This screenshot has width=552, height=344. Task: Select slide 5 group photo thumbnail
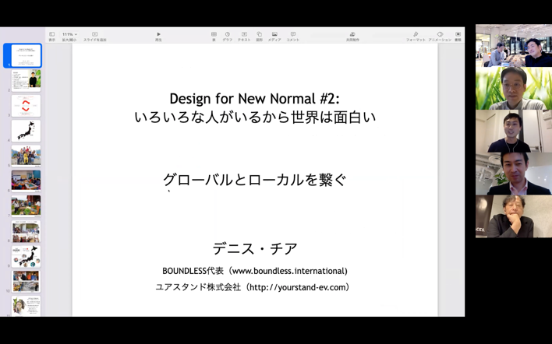[x=26, y=156]
